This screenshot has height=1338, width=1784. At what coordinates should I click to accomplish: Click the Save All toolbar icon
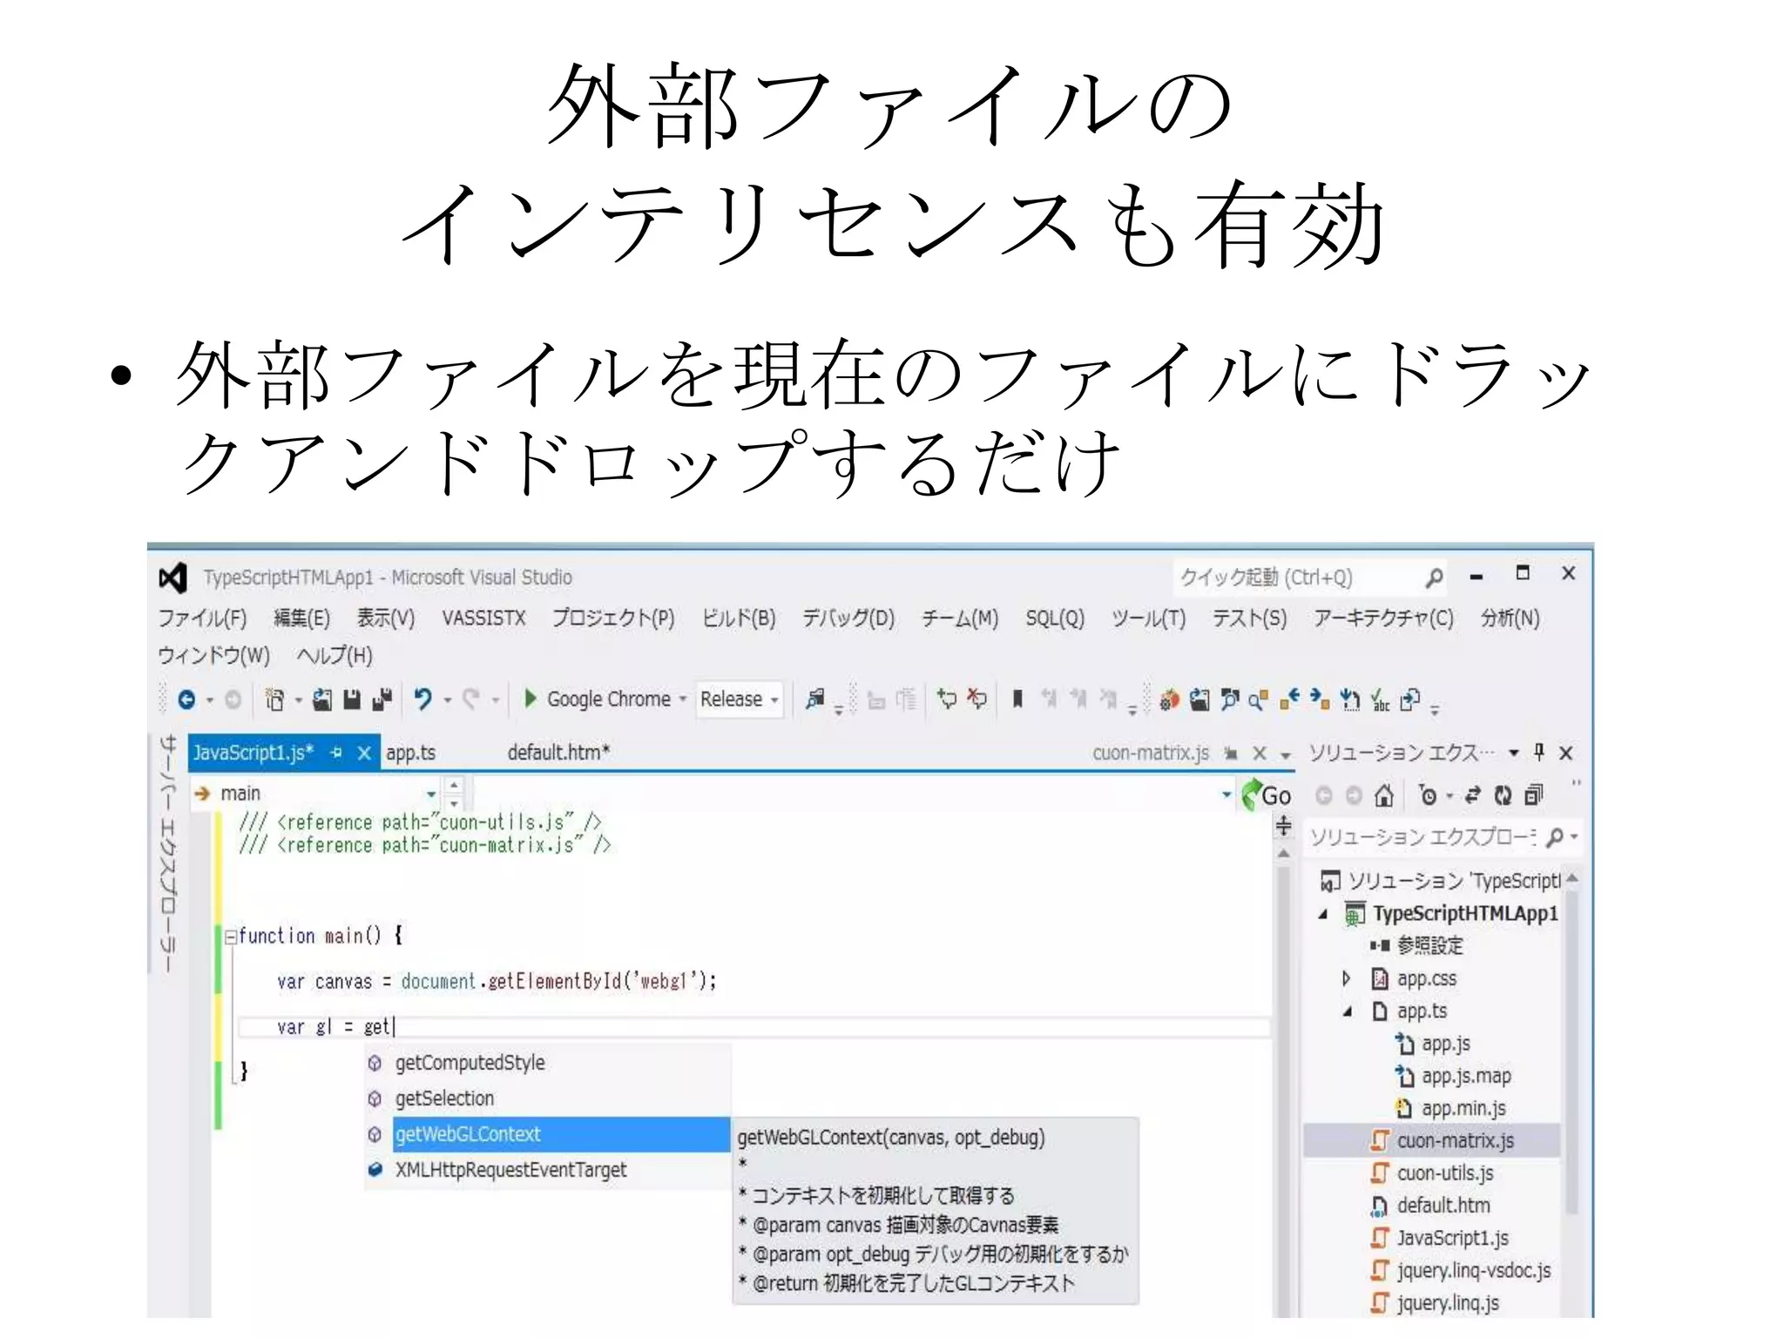coord(382,699)
